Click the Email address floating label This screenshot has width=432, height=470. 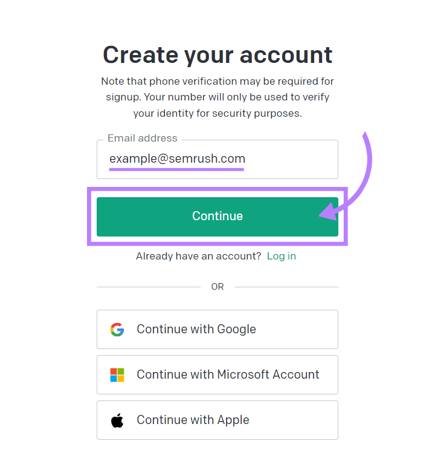click(x=143, y=139)
